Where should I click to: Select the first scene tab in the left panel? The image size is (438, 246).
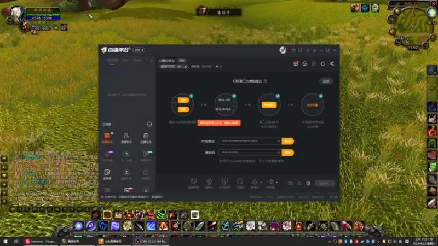[112, 61]
